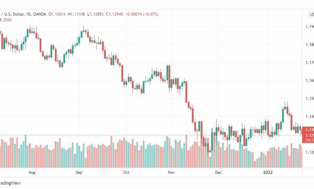Screen dimensions: 314x189
Task: Click the 2022 label on time axis
Action: point(268,173)
